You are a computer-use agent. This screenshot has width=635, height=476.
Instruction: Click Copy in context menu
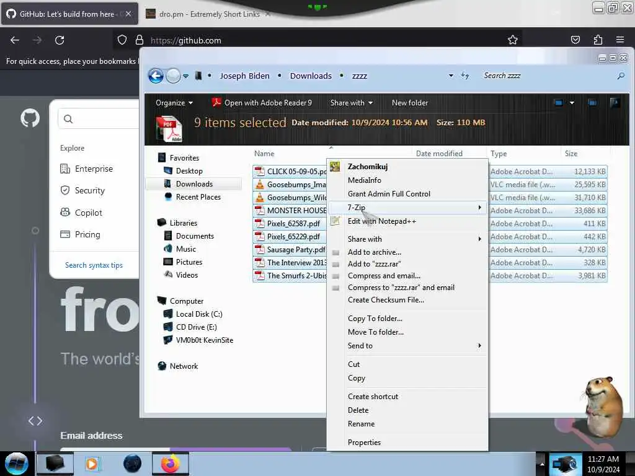coord(407,378)
